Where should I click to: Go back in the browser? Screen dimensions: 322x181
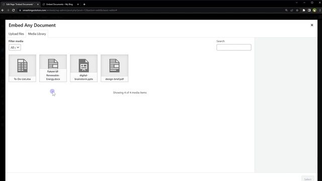coord(3,10)
